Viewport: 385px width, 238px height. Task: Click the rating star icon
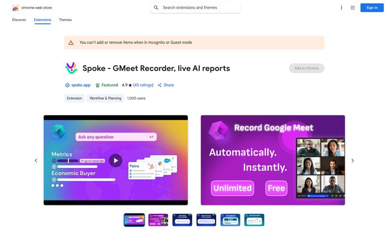coord(130,85)
